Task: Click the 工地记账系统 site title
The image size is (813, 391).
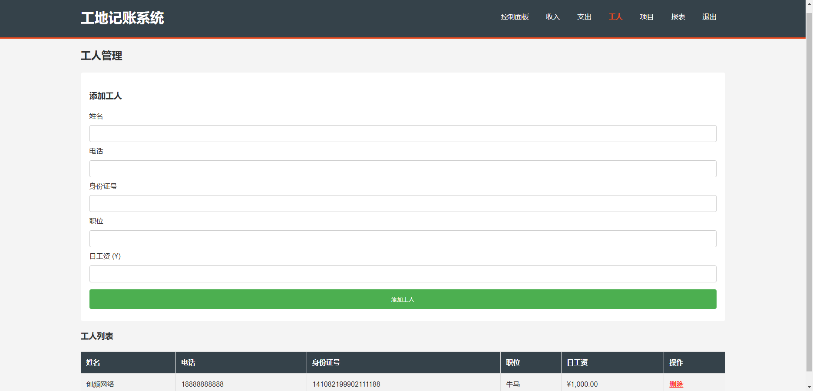Action: (122, 18)
